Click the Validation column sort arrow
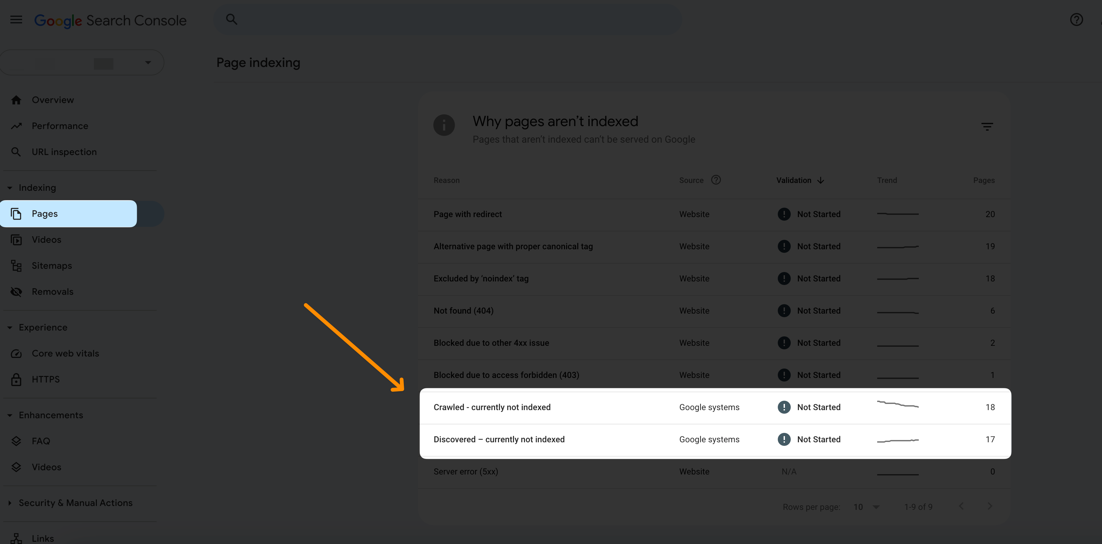 point(821,180)
